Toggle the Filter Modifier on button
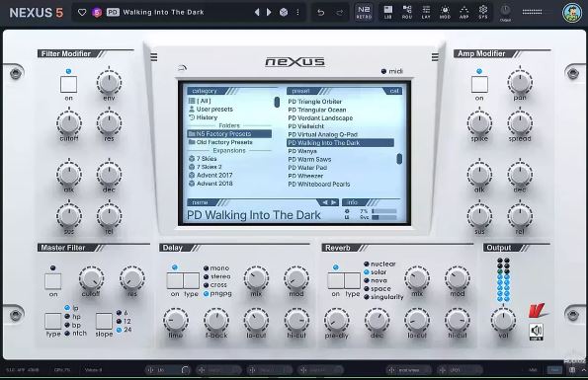 point(68,84)
